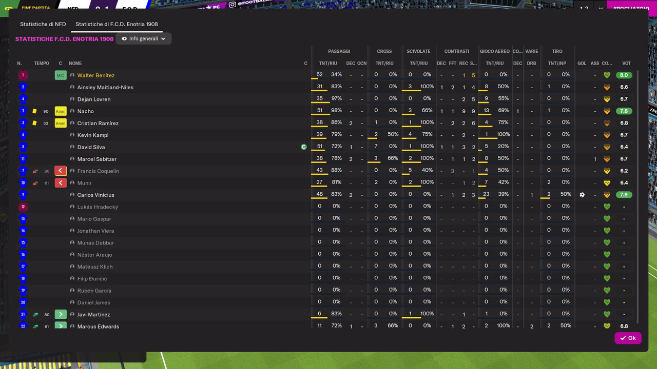Click Nacho's 7.8 rating badge

(624, 111)
